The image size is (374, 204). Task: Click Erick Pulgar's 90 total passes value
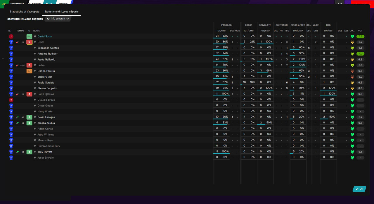coord(217,76)
